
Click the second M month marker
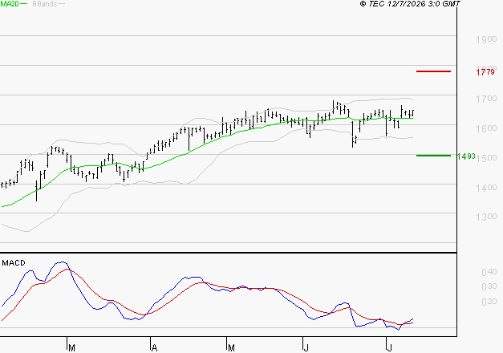tap(231, 348)
